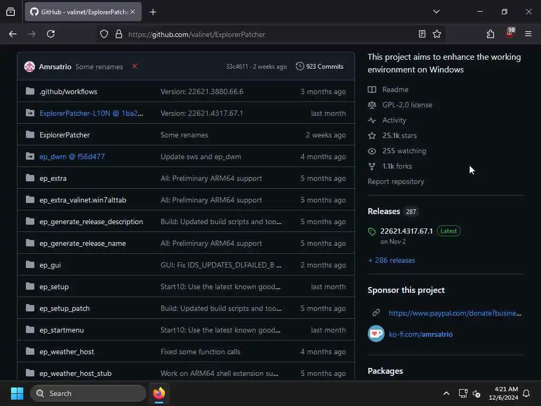Open the repository Activity link
Viewport: 541px width, 406px height.
tap(394, 120)
